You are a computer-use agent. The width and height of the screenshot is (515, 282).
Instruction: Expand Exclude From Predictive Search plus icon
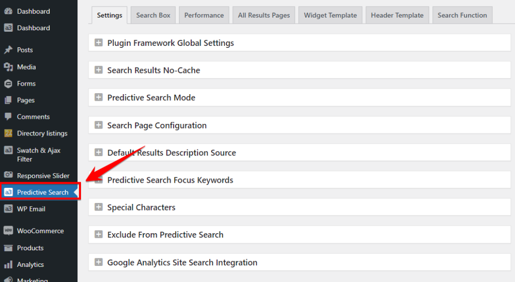click(99, 234)
